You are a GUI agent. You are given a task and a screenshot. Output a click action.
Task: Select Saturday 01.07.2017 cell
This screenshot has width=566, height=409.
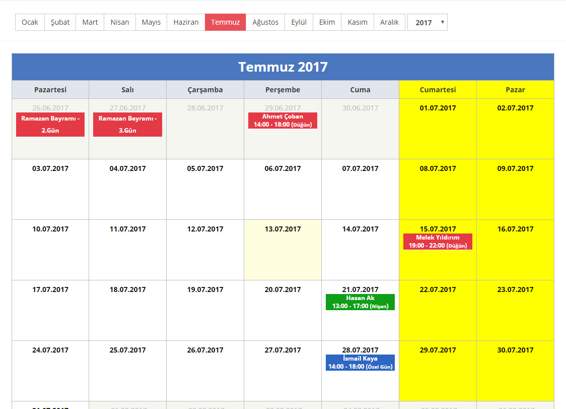(x=438, y=129)
